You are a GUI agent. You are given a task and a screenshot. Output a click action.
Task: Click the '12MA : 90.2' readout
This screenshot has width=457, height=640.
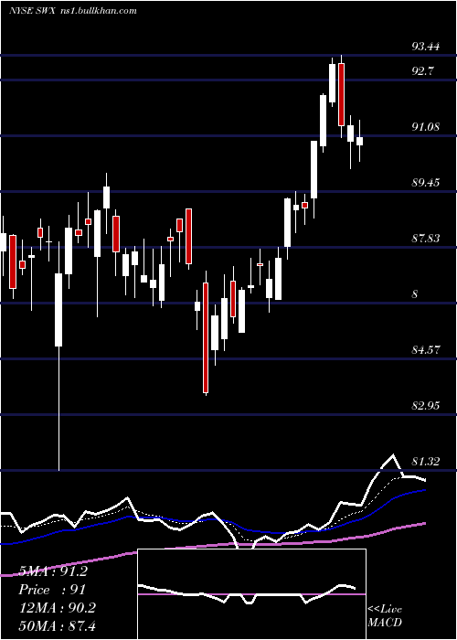[x=57, y=608]
